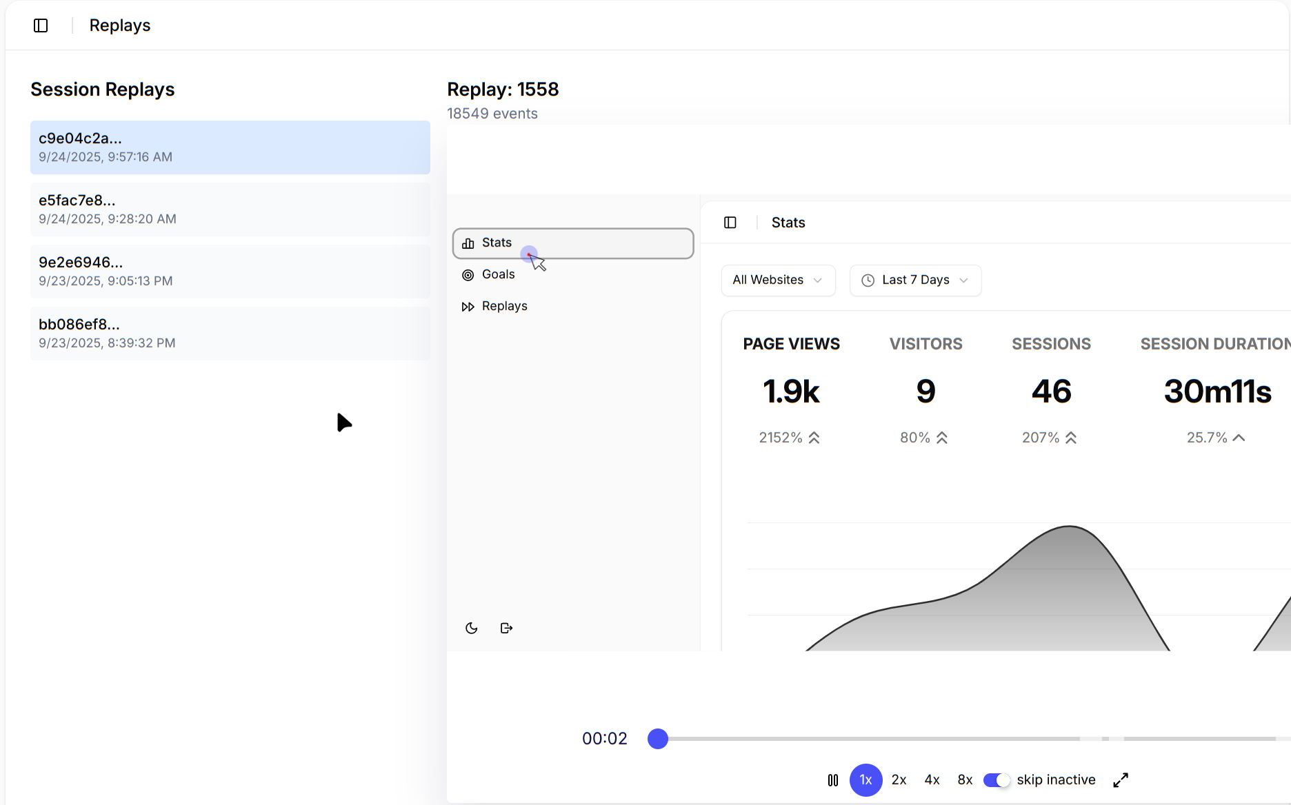
Task: Click the dark mode moon icon
Action: coord(472,628)
